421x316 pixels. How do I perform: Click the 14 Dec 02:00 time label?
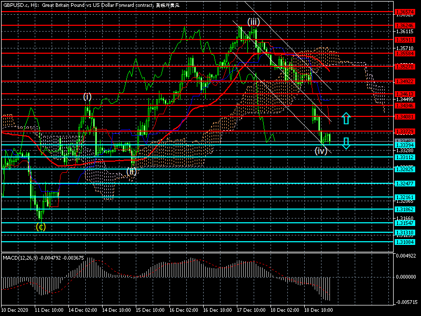83,311
